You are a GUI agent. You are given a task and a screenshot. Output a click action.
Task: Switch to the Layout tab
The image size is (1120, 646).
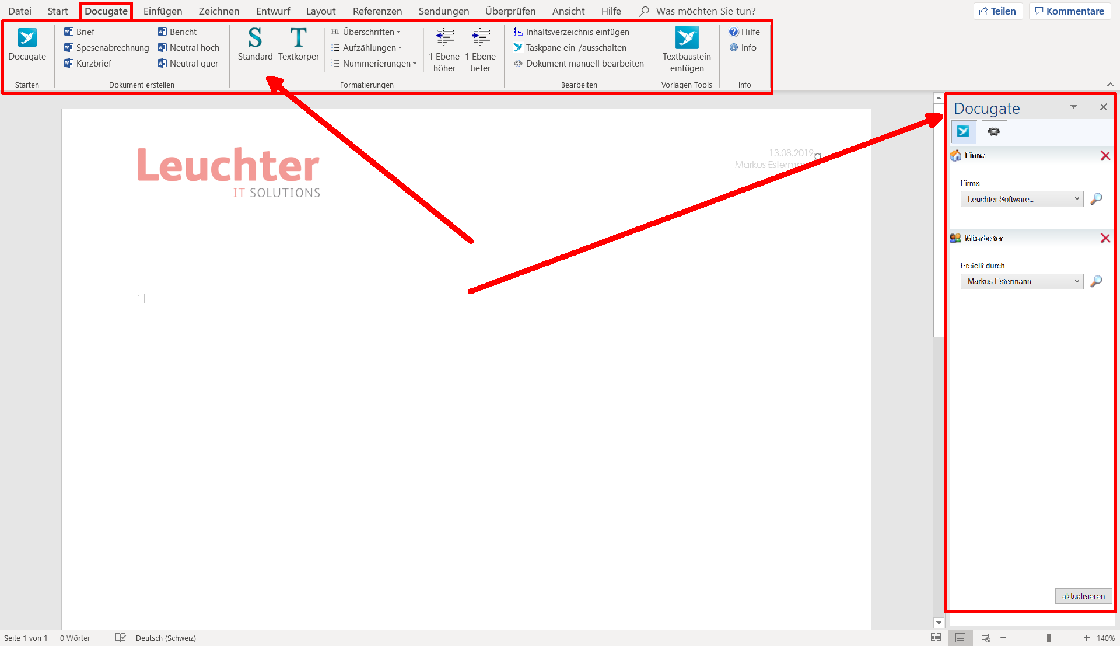pyautogui.click(x=321, y=11)
